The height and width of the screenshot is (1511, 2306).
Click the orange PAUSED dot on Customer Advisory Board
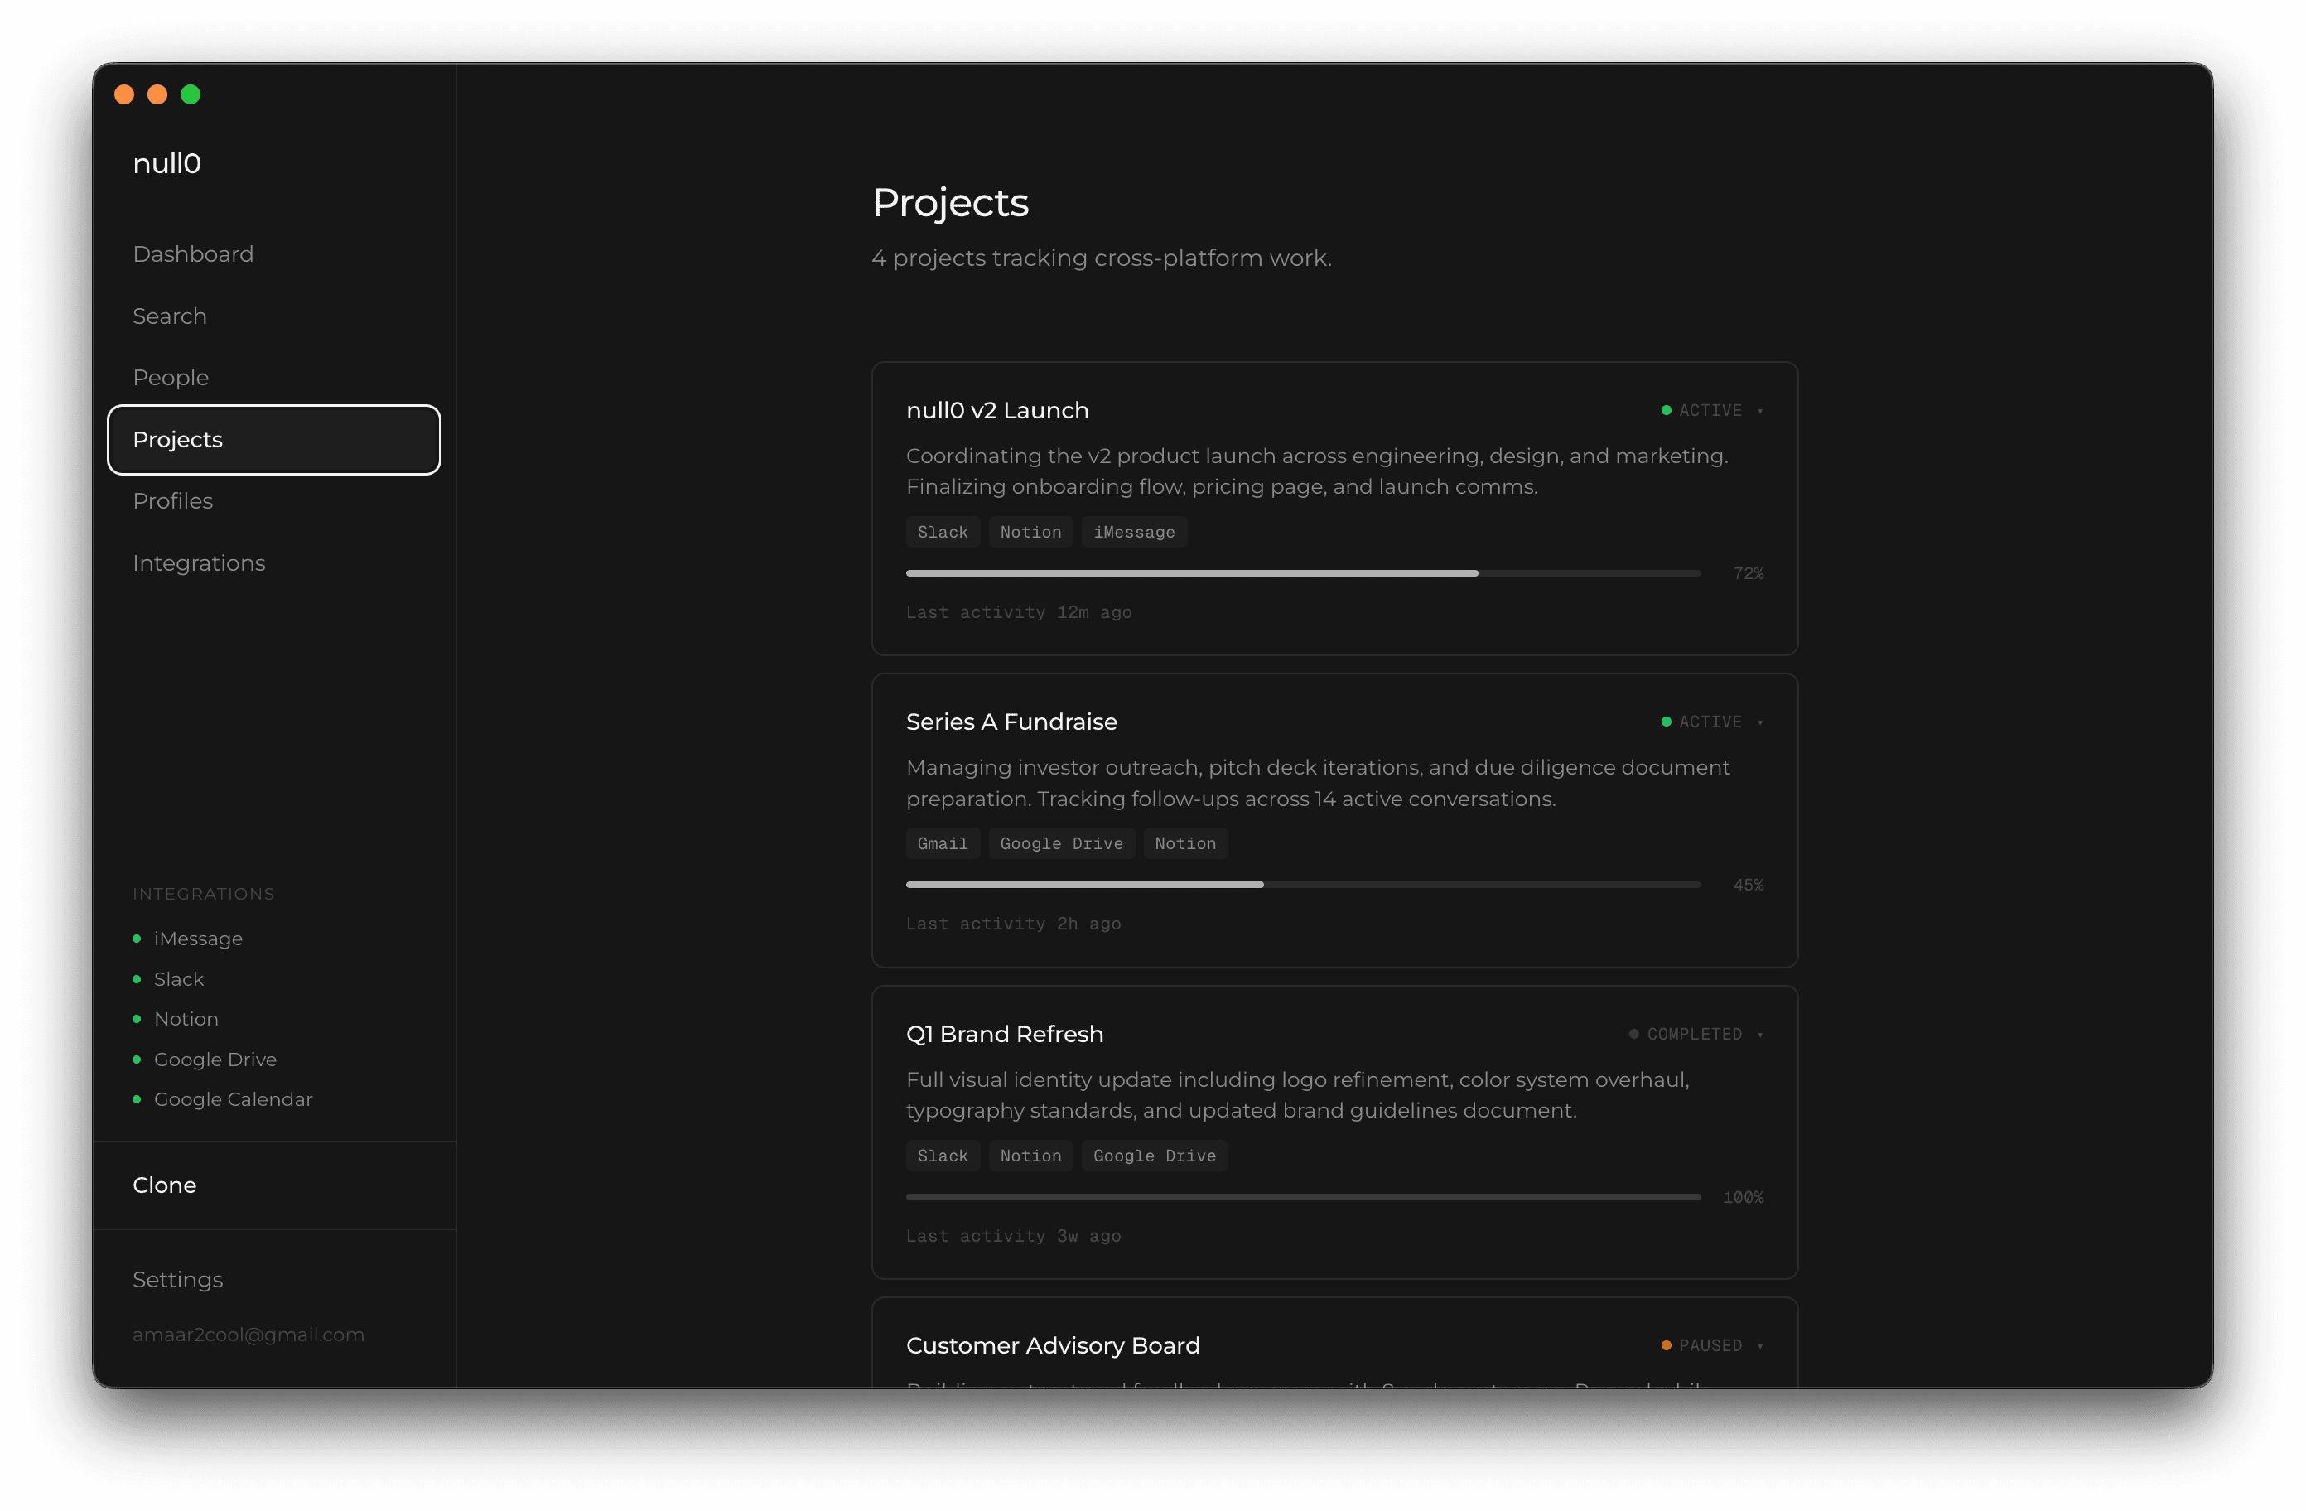(1666, 1345)
